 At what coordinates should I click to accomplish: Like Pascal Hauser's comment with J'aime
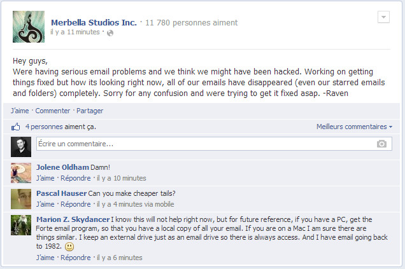pyautogui.click(x=45, y=204)
